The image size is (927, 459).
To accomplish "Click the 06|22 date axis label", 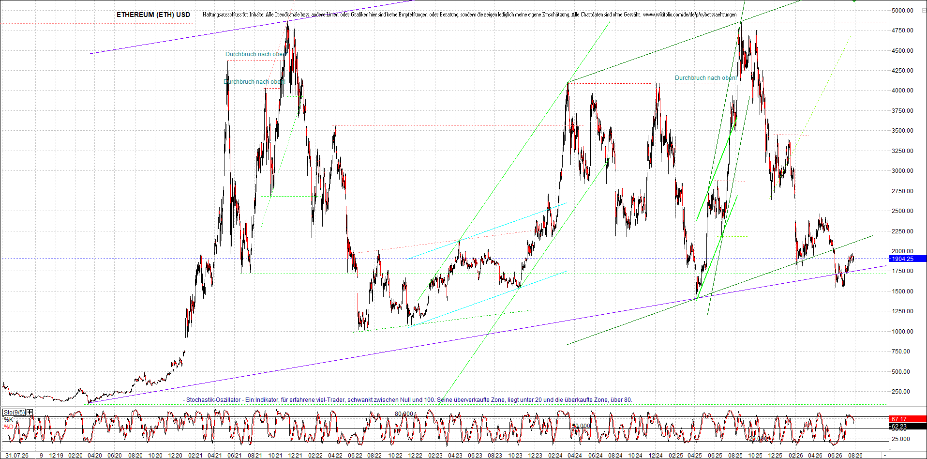I will click(x=355, y=456).
